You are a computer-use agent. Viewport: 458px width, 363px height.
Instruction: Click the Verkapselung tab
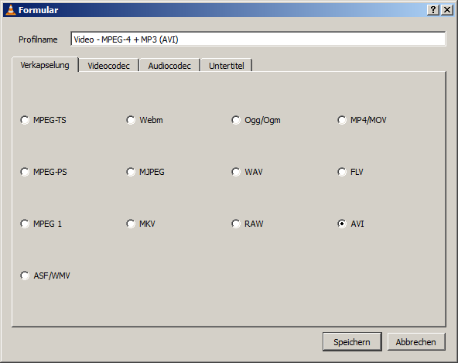pos(45,65)
